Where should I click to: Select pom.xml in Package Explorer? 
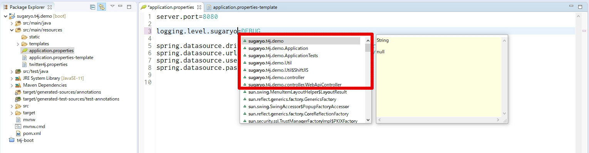click(32, 133)
